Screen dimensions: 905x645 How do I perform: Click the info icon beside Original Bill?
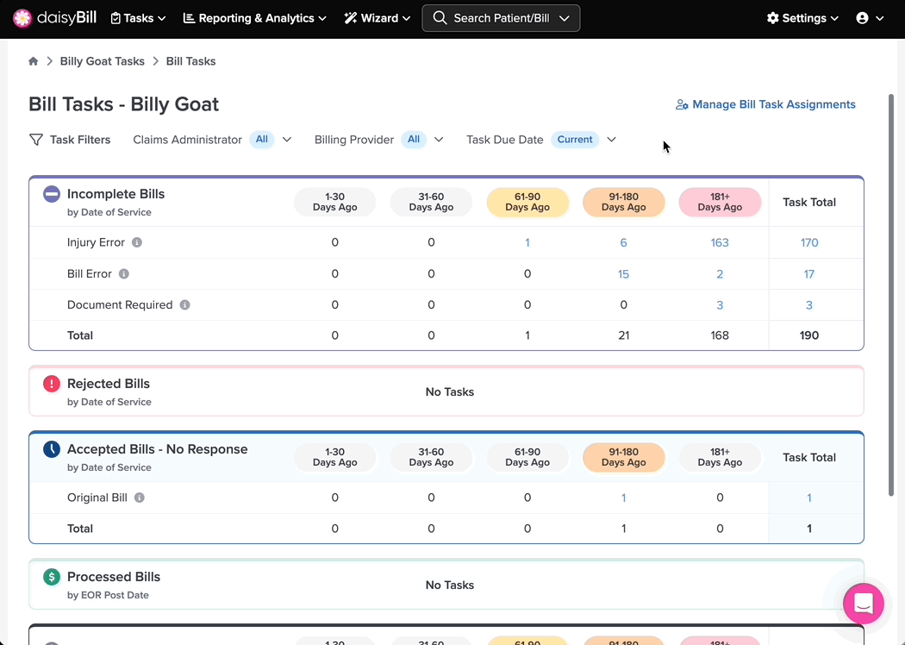point(140,498)
